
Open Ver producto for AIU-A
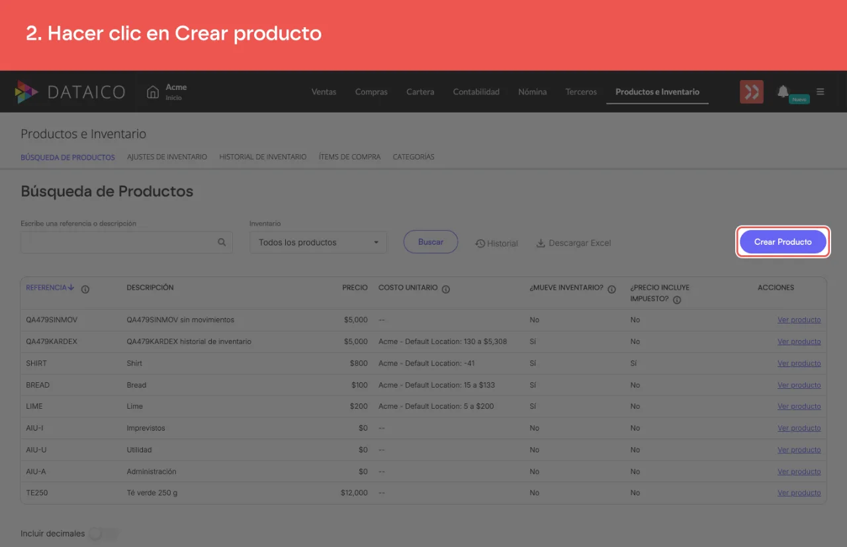[x=799, y=472]
